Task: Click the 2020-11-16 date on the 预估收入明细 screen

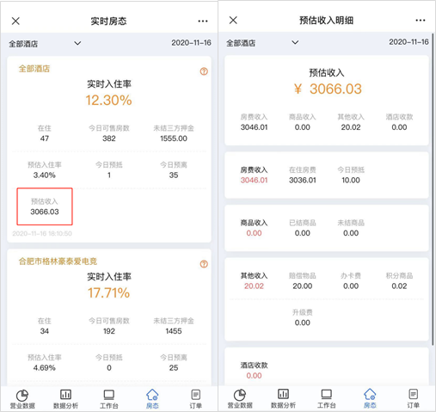Action: coord(408,42)
